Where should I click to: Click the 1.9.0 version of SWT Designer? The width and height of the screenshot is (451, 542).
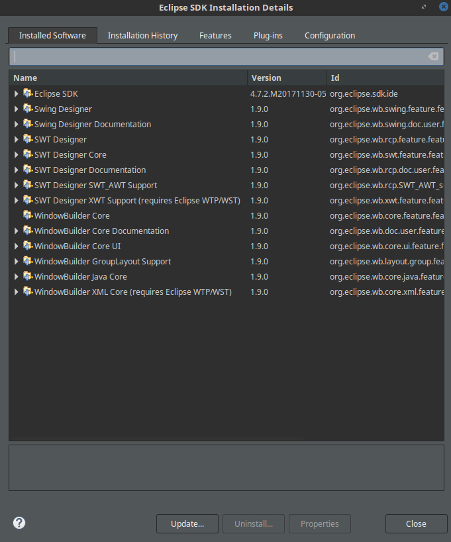point(259,139)
